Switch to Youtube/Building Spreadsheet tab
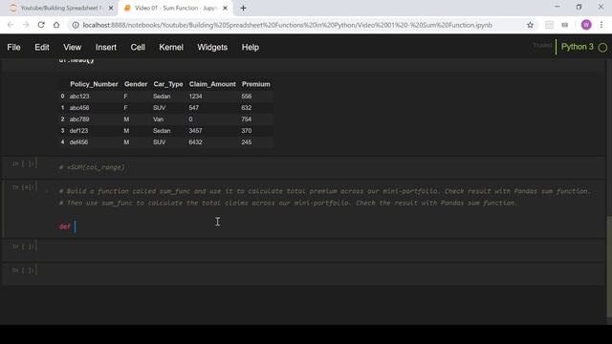This screenshot has height=344, width=612. (x=60, y=8)
